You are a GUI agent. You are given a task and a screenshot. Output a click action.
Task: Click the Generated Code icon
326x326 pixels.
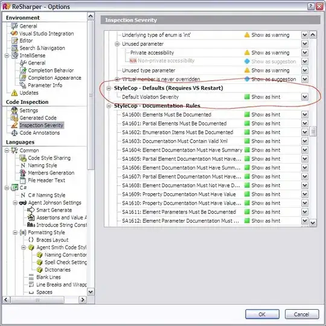coord(14,118)
